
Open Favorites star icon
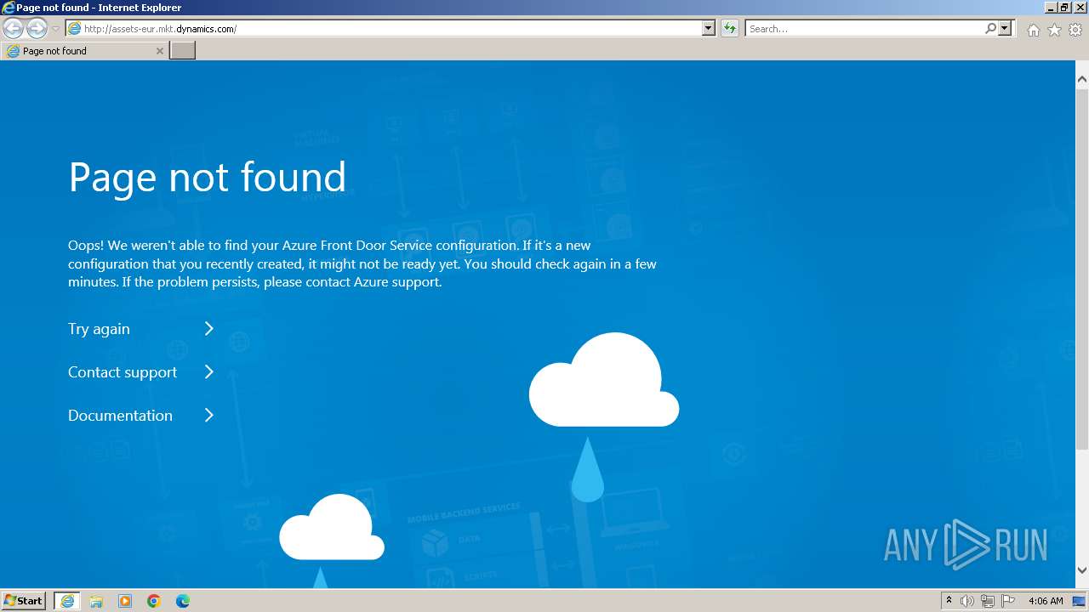point(1054,30)
